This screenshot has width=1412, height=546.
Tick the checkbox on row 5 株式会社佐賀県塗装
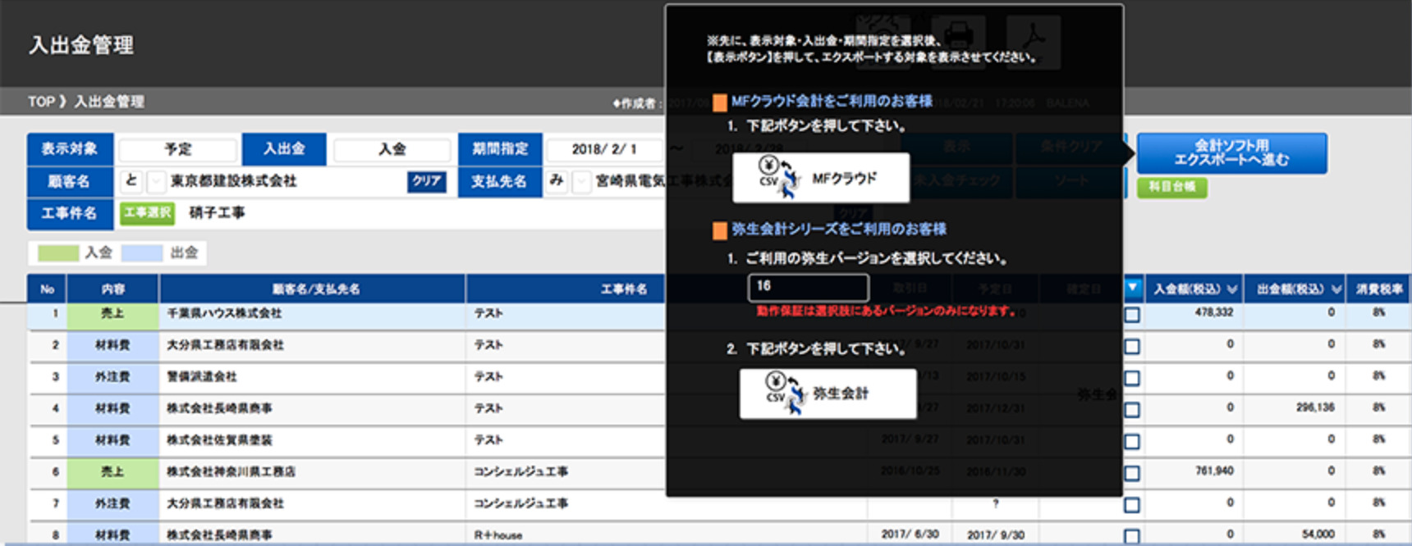click(x=1132, y=441)
